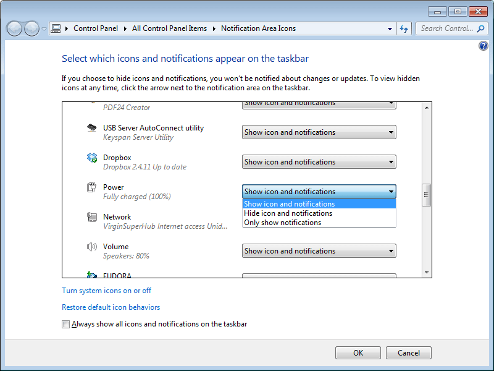Image resolution: width=494 pixels, height=371 pixels.
Task: Click the Power battery plug icon
Action: click(x=91, y=187)
